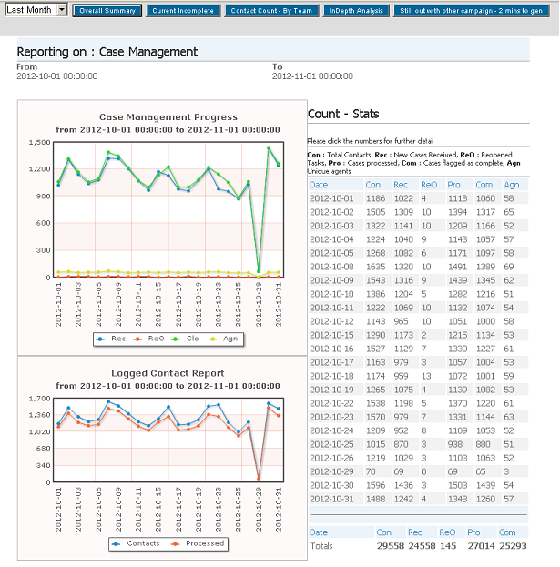This screenshot has width=560, height=567.
Task: Toggle the Rec series legend marker
Action: [x=105, y=338]
